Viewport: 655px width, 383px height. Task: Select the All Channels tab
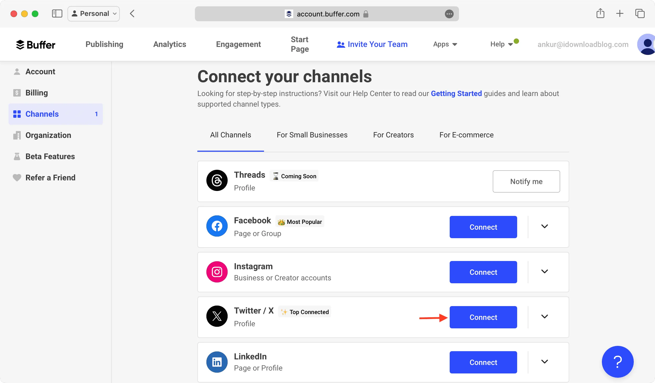231,135
